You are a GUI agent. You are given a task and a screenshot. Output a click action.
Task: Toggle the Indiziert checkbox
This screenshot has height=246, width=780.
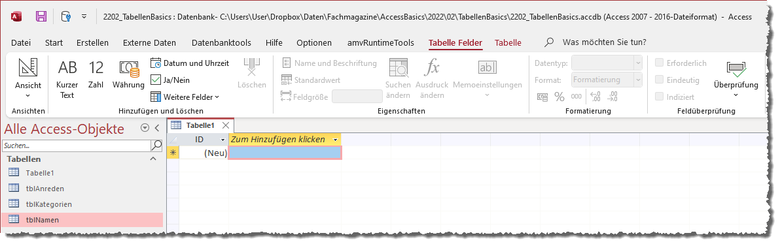tap(660, 97)
